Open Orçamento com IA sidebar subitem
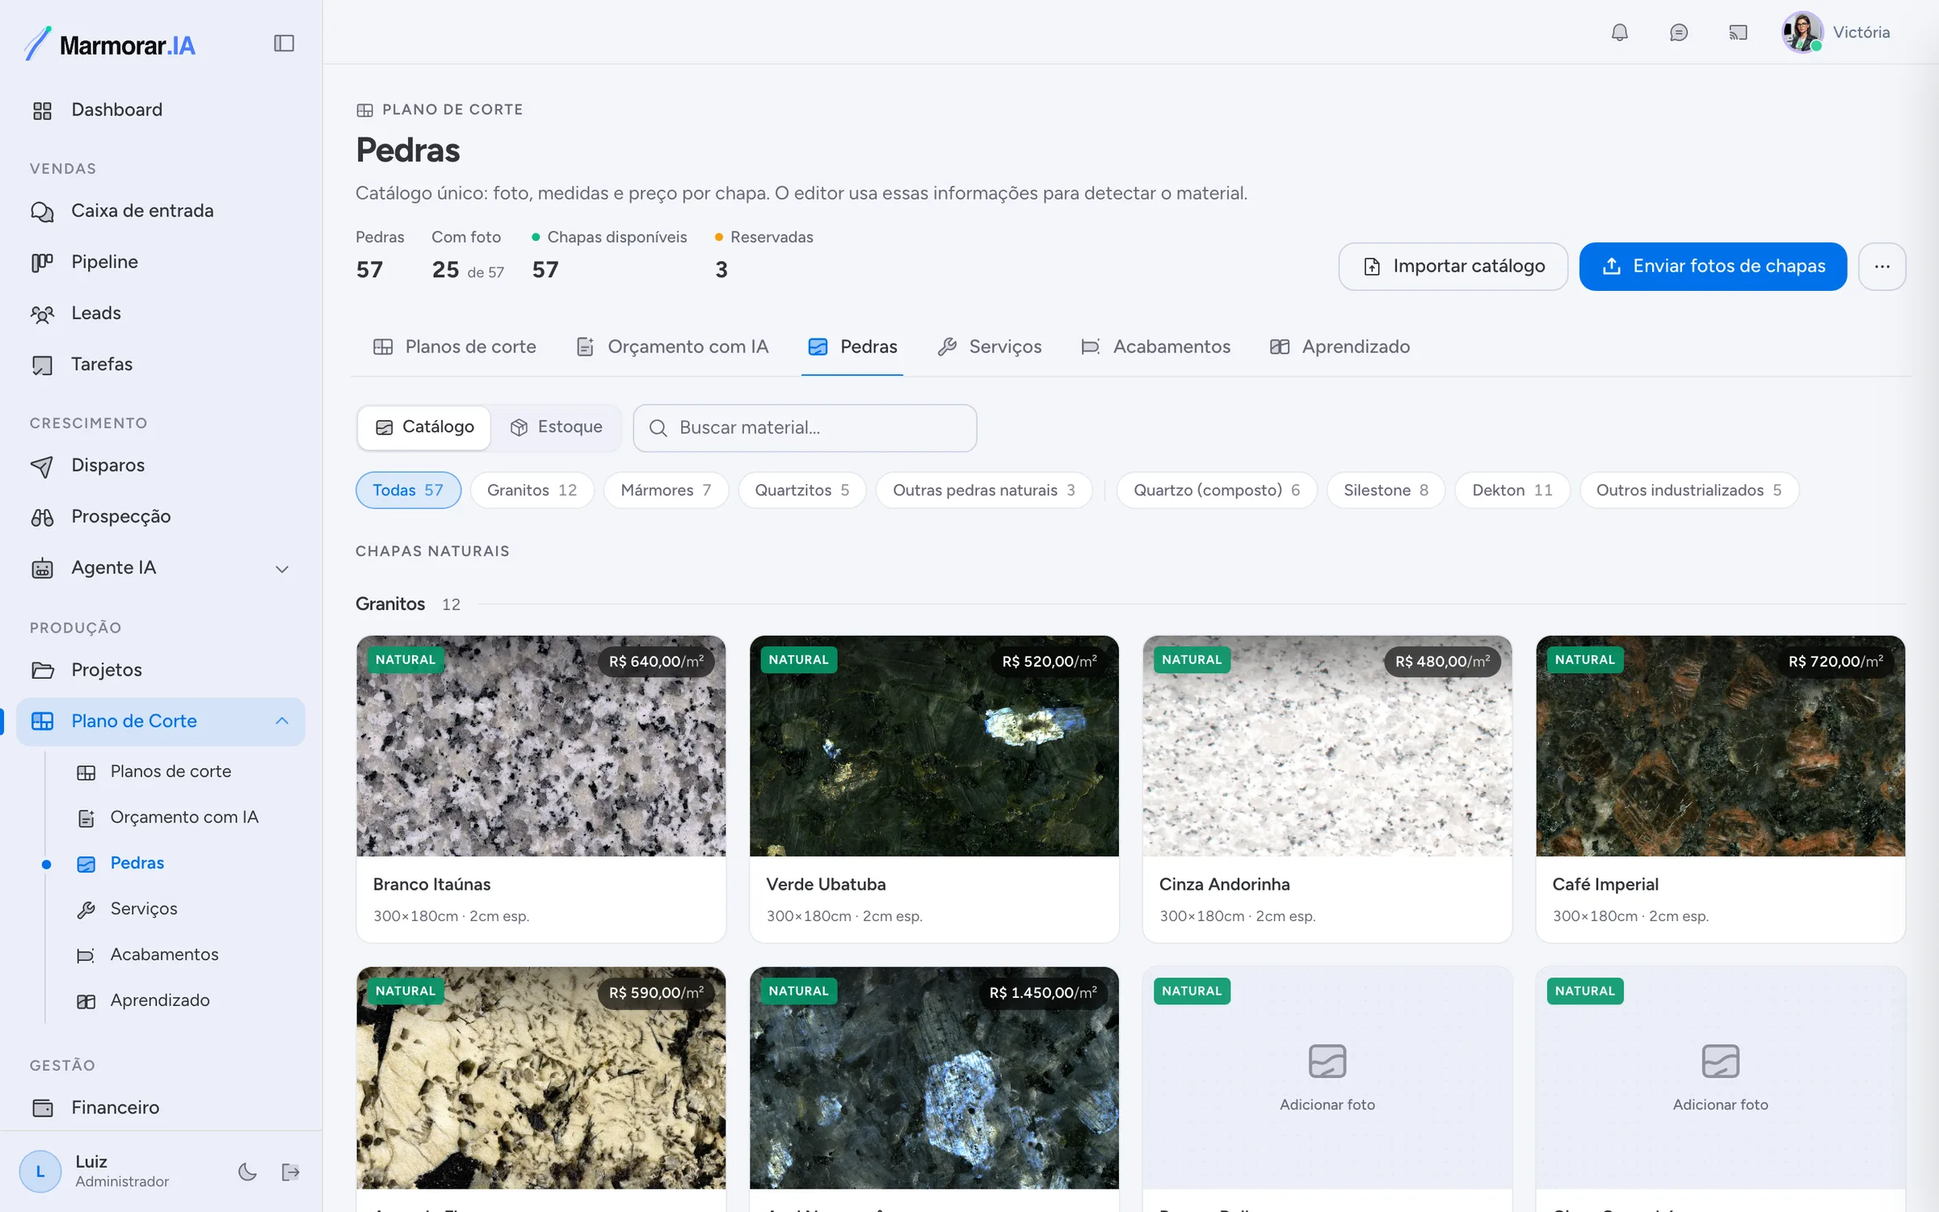 184,817
